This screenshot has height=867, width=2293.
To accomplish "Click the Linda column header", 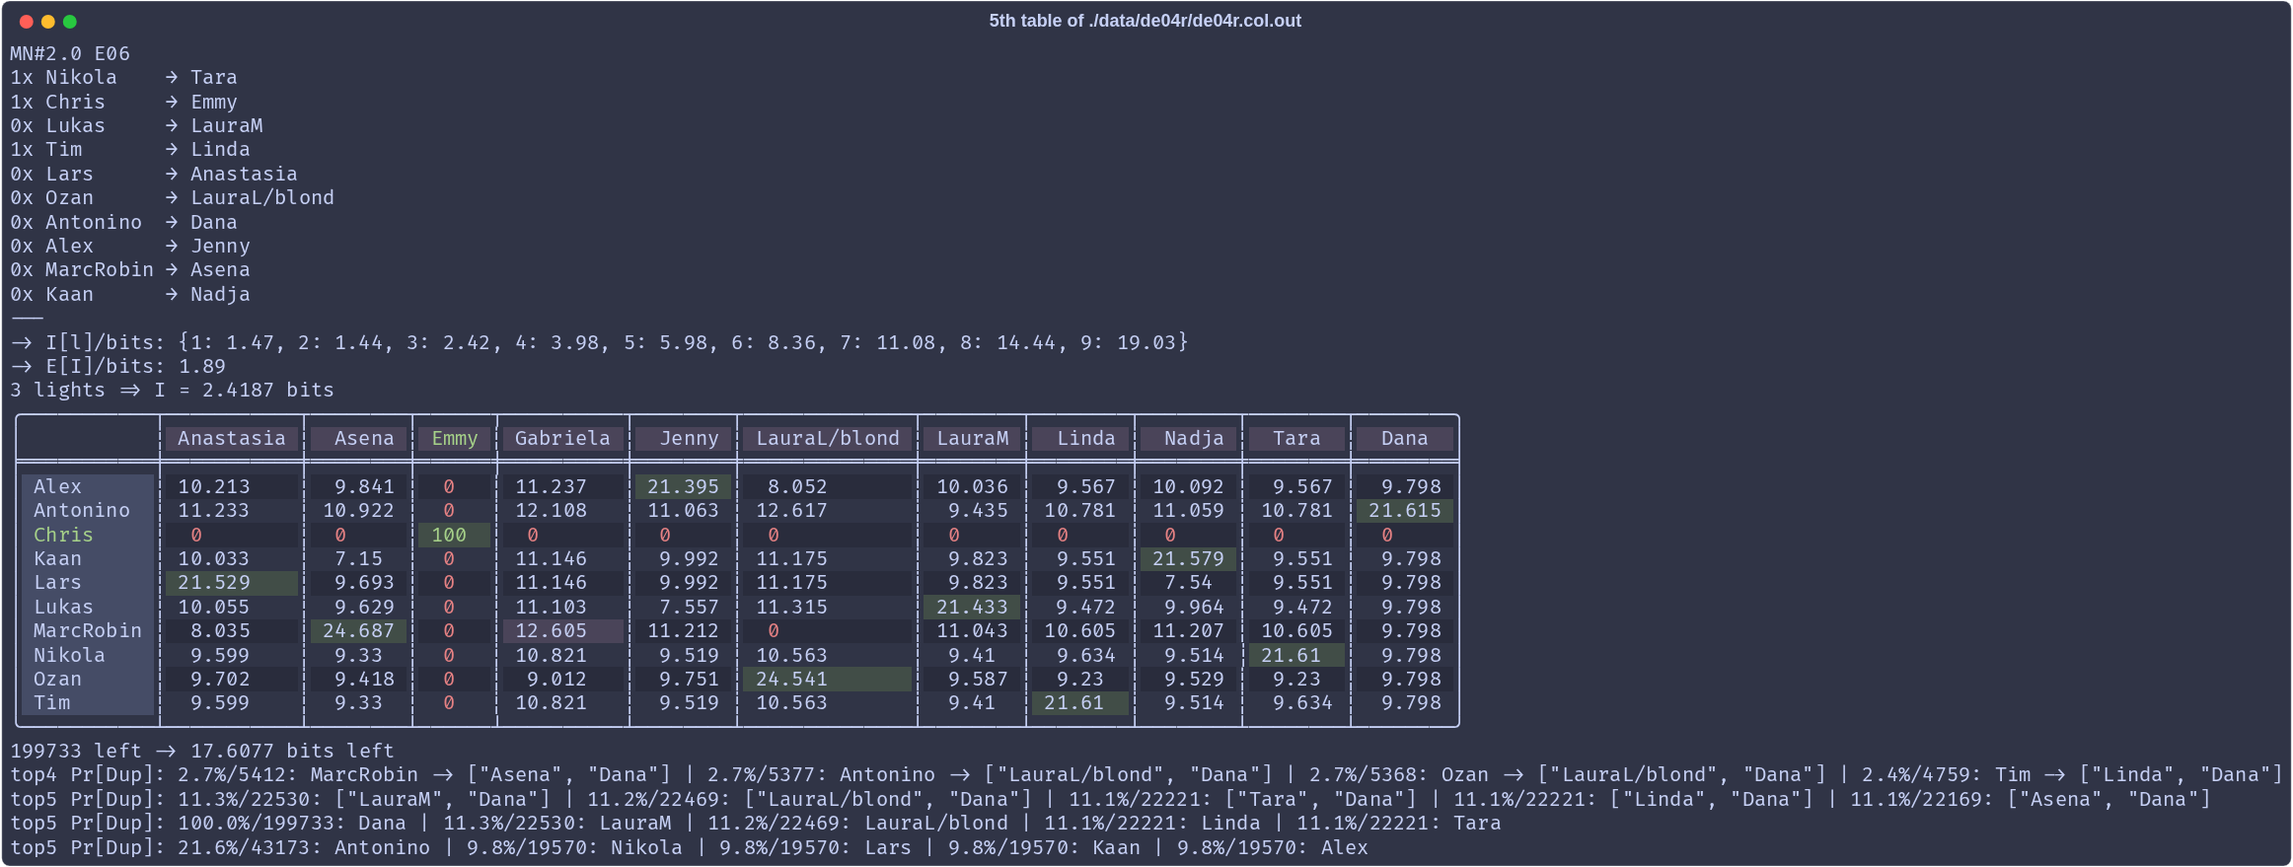I will point(1080,438).
